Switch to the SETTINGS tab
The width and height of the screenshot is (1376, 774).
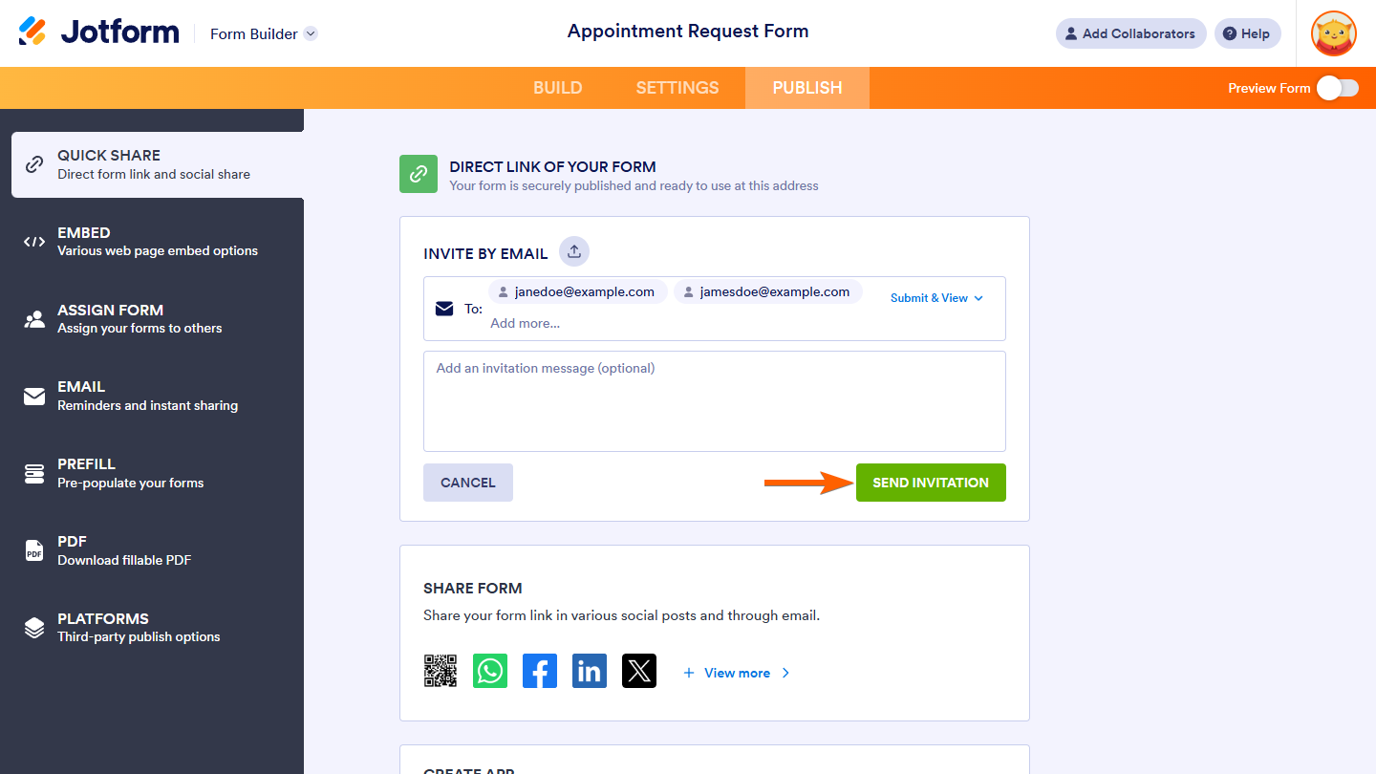pyautogui.click(x=677, y=88)
